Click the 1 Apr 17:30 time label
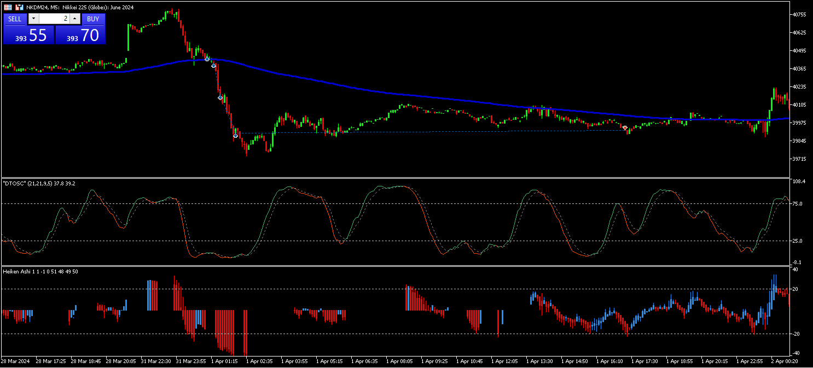This screenshot has height=368, width=813. [x=645, y=361]
